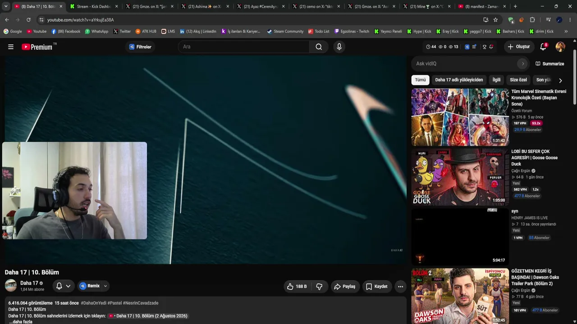Open the #DahaOnYedi hashtag link
Screen dimensions: 577x324
coord(93,303)
